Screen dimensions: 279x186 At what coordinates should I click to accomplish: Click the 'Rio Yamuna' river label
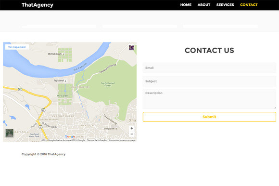pos(80,66)
